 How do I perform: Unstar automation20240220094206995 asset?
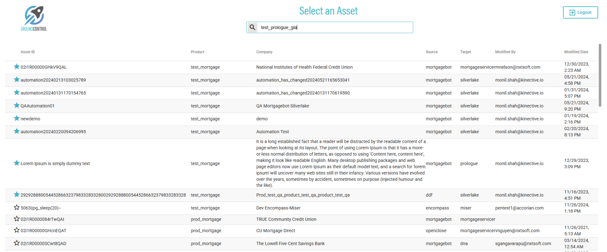[x=17, y=131]
